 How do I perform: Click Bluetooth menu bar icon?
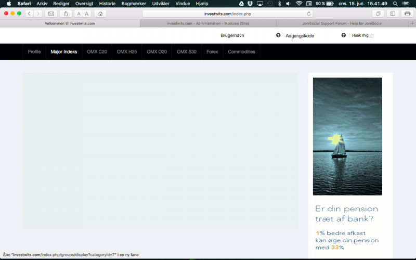279,4
